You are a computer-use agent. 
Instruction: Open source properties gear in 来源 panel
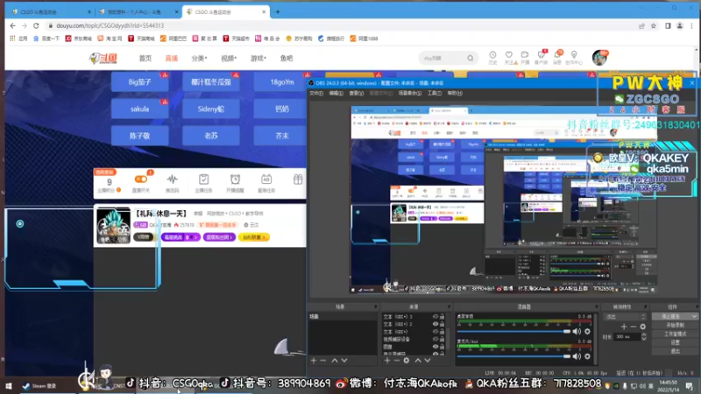407,360
